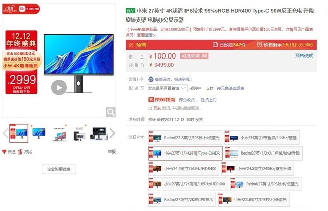This screenshot has height=211, width=328.
Task: Expand the 北京昌平区百善镇 delivery address dropdown
Action: (x=167, y=88)
